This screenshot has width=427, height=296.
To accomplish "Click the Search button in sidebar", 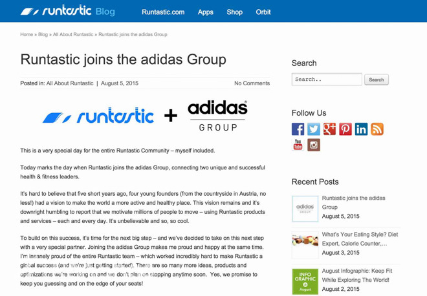I will tap(377, 79).
